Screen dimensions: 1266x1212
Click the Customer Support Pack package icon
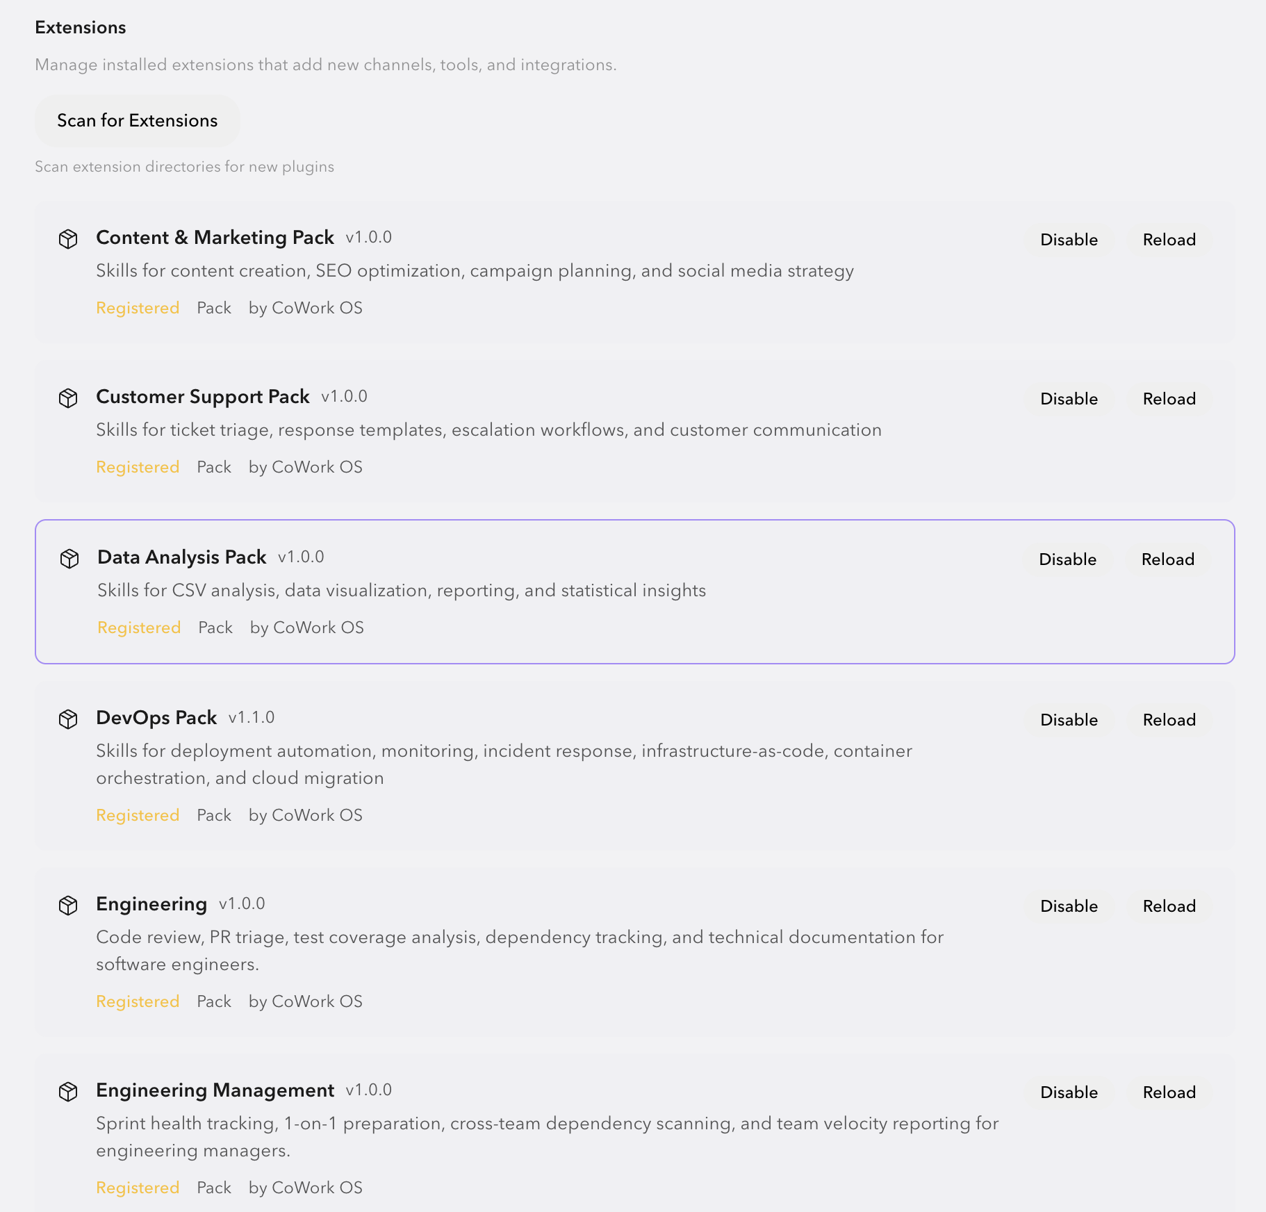(x=69, y=398)
